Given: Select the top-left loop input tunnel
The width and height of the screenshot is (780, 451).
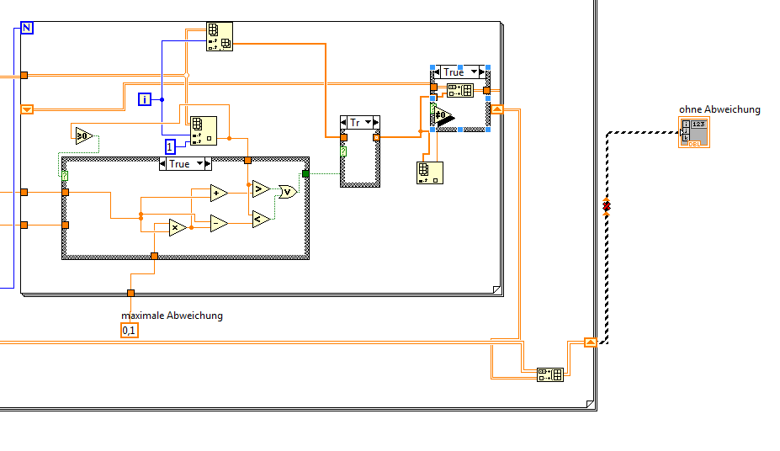Looking at the screenshot, I should tap(24, 76).
